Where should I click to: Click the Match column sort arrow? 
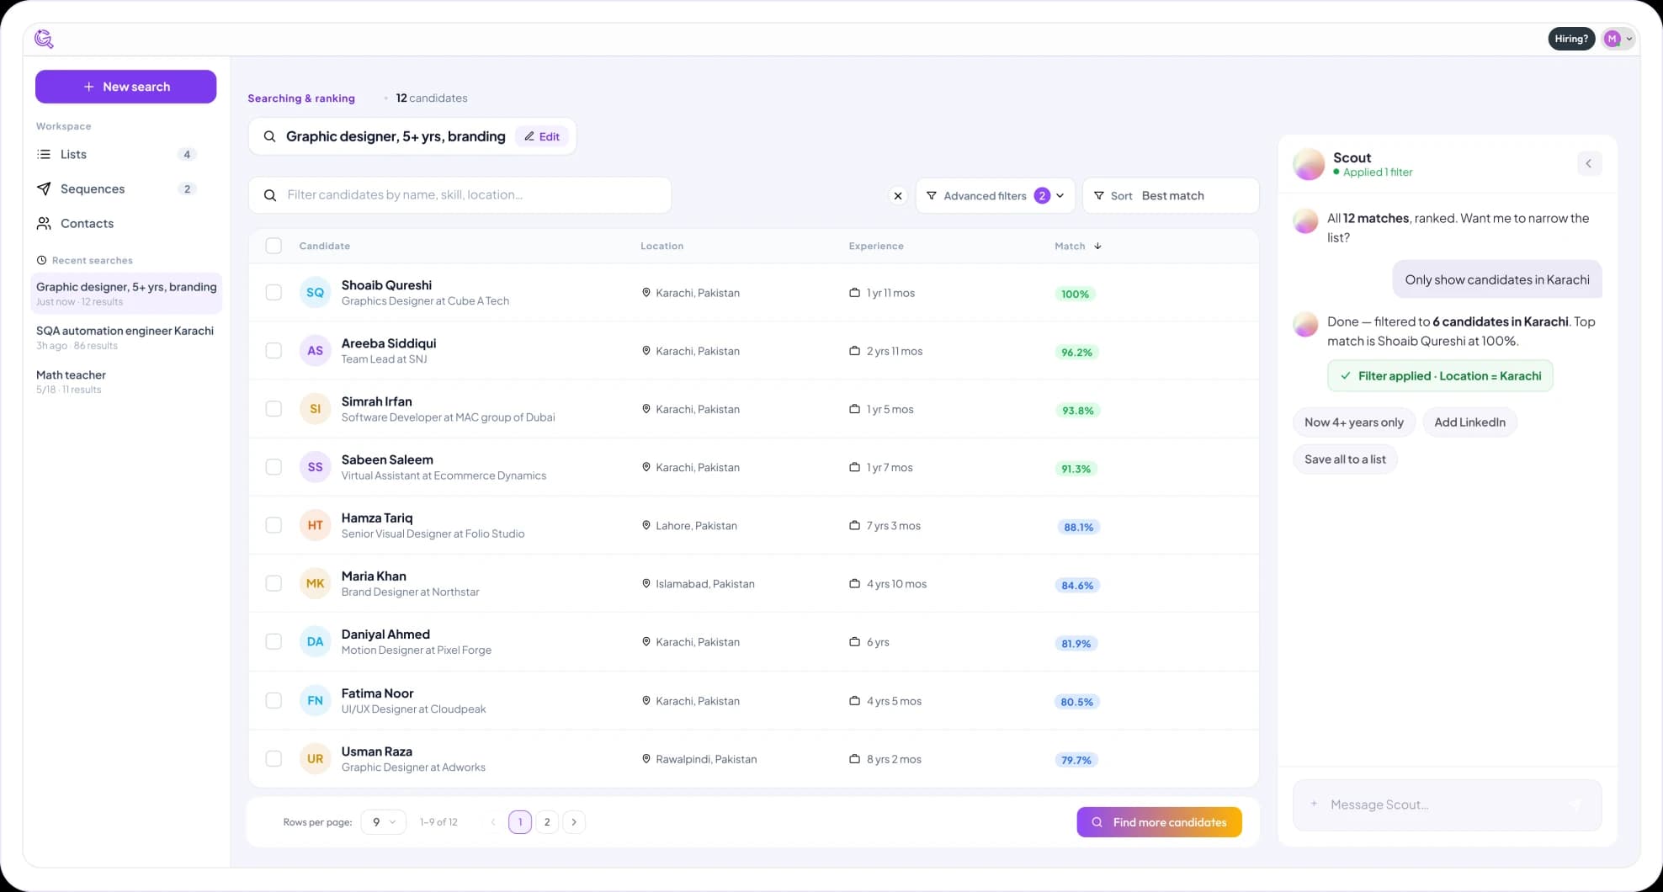pos(1097,246)
